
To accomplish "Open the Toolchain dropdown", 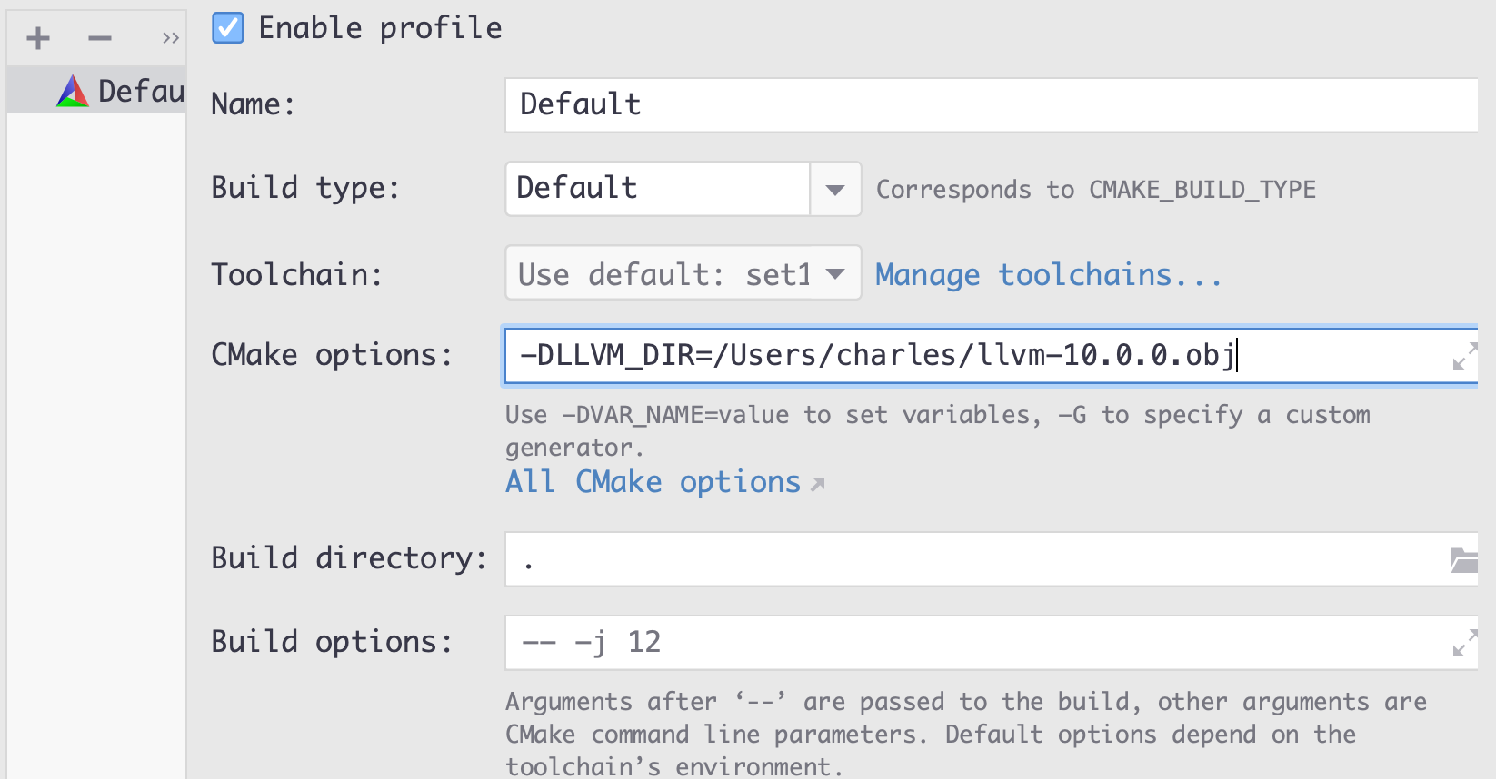I will pyautogui.click(x=683, y=272).
